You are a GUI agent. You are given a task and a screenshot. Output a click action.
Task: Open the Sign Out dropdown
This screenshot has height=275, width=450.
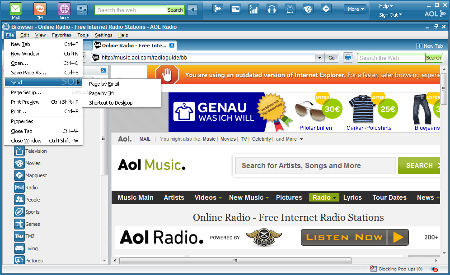(390, 15)
